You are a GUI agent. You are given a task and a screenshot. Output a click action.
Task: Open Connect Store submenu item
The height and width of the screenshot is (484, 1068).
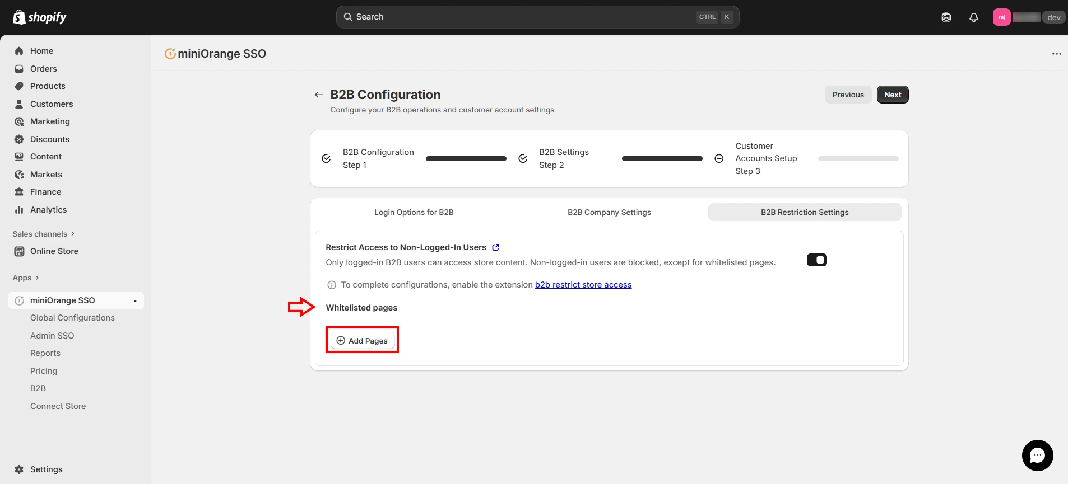[58, 406]
